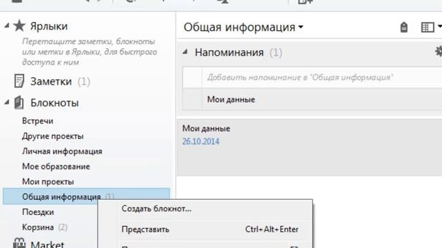Open the Мои проекты notebook
The image size is (442, 248).
[48, 182]
